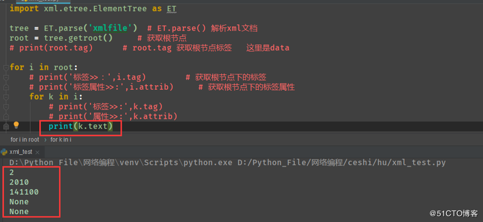Click the commented '# print(root.tag)' code
This screenshot has width=483, height=222.
point(51,48)
